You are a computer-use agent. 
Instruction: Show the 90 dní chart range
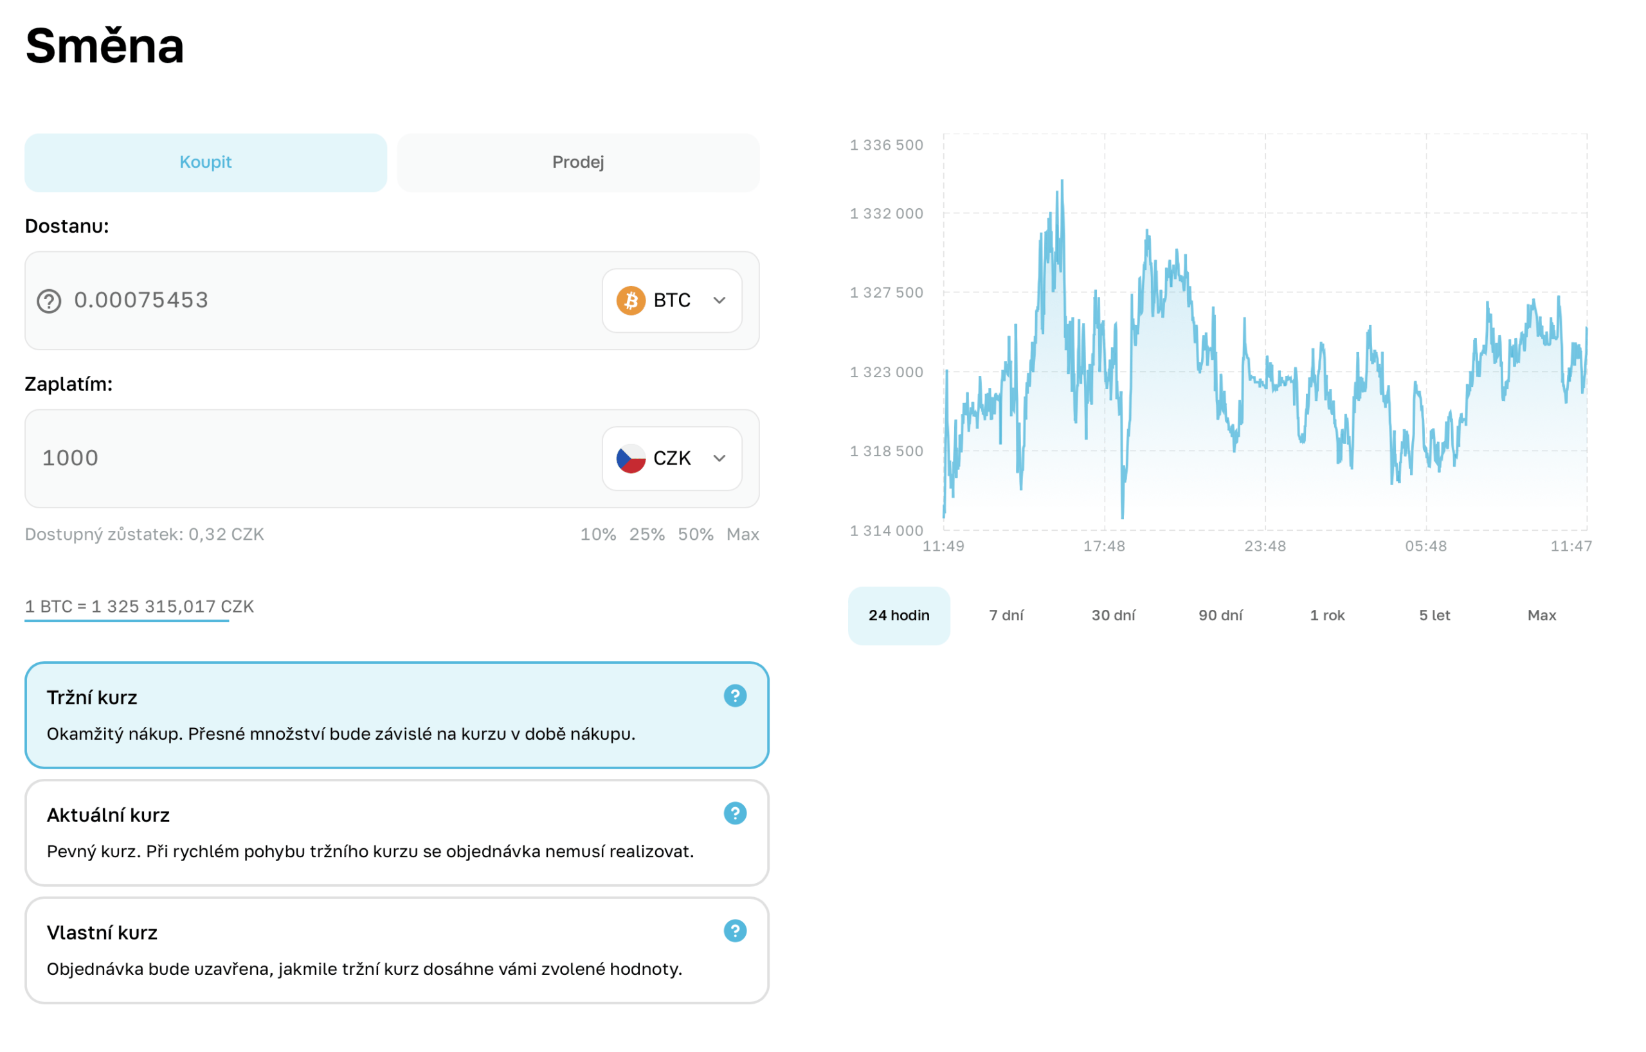pyautogui.click(x=1220, y=616)
